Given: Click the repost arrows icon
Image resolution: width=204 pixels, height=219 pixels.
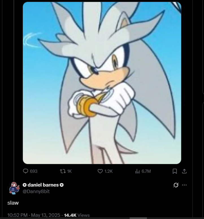Looking at the screenshot, I should point(63,171).
